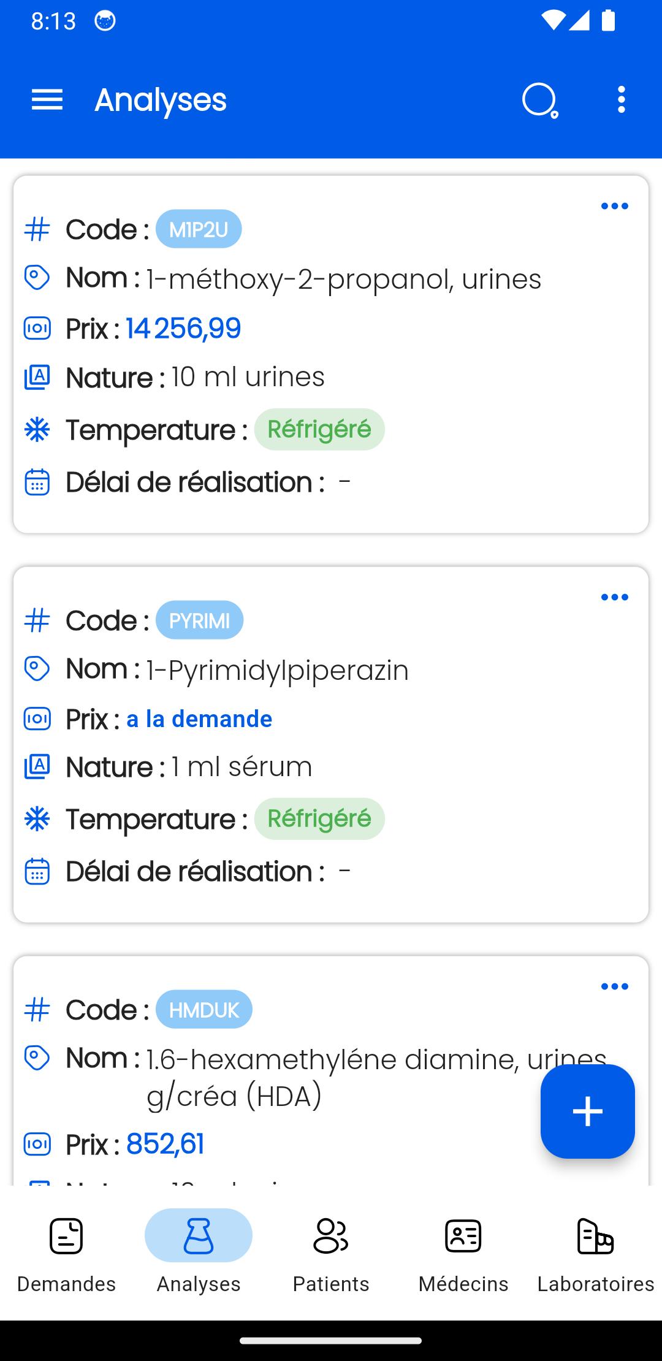Viewport: 662px width, 1361px height.
Task: Click the "a la demande" price text
Action: pyautogui.click(x=199, y=719)
